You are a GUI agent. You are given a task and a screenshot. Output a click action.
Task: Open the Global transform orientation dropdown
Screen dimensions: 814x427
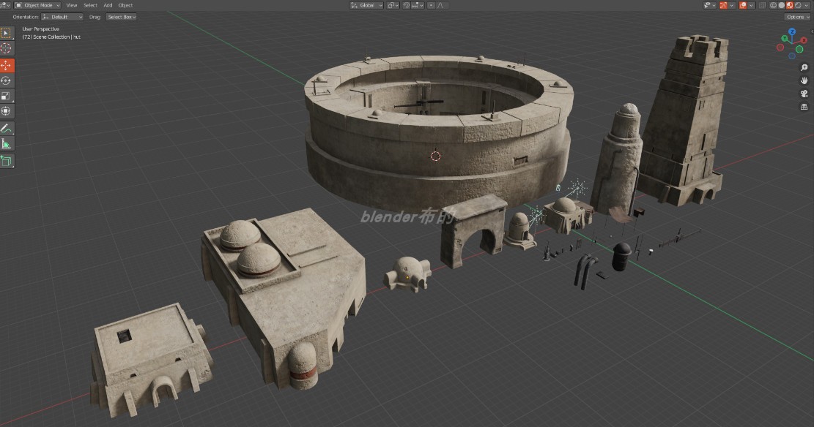coord(366,5)
